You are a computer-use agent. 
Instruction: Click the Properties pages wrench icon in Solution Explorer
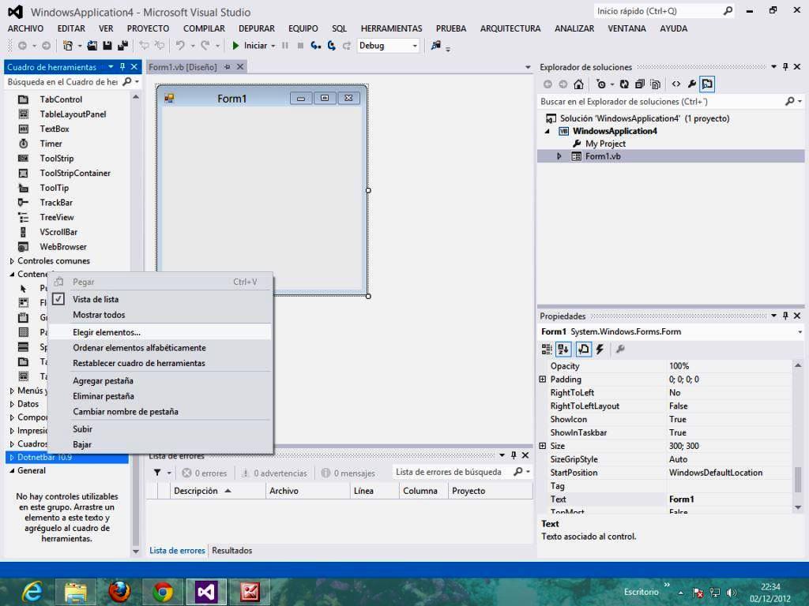[691, 83]
